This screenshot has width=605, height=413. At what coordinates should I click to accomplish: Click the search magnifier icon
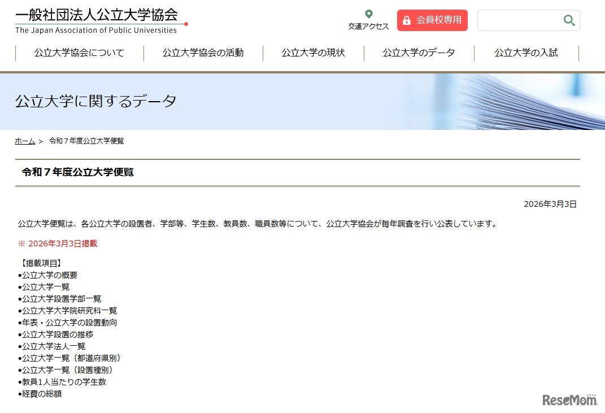click(569, 20)
